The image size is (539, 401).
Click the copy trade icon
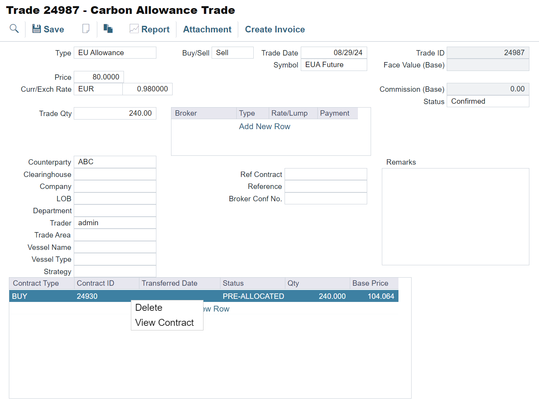[x=108, y=29]
